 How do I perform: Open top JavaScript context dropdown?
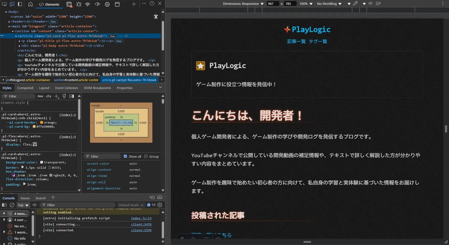pyautogui.click(x=23, y=205)
